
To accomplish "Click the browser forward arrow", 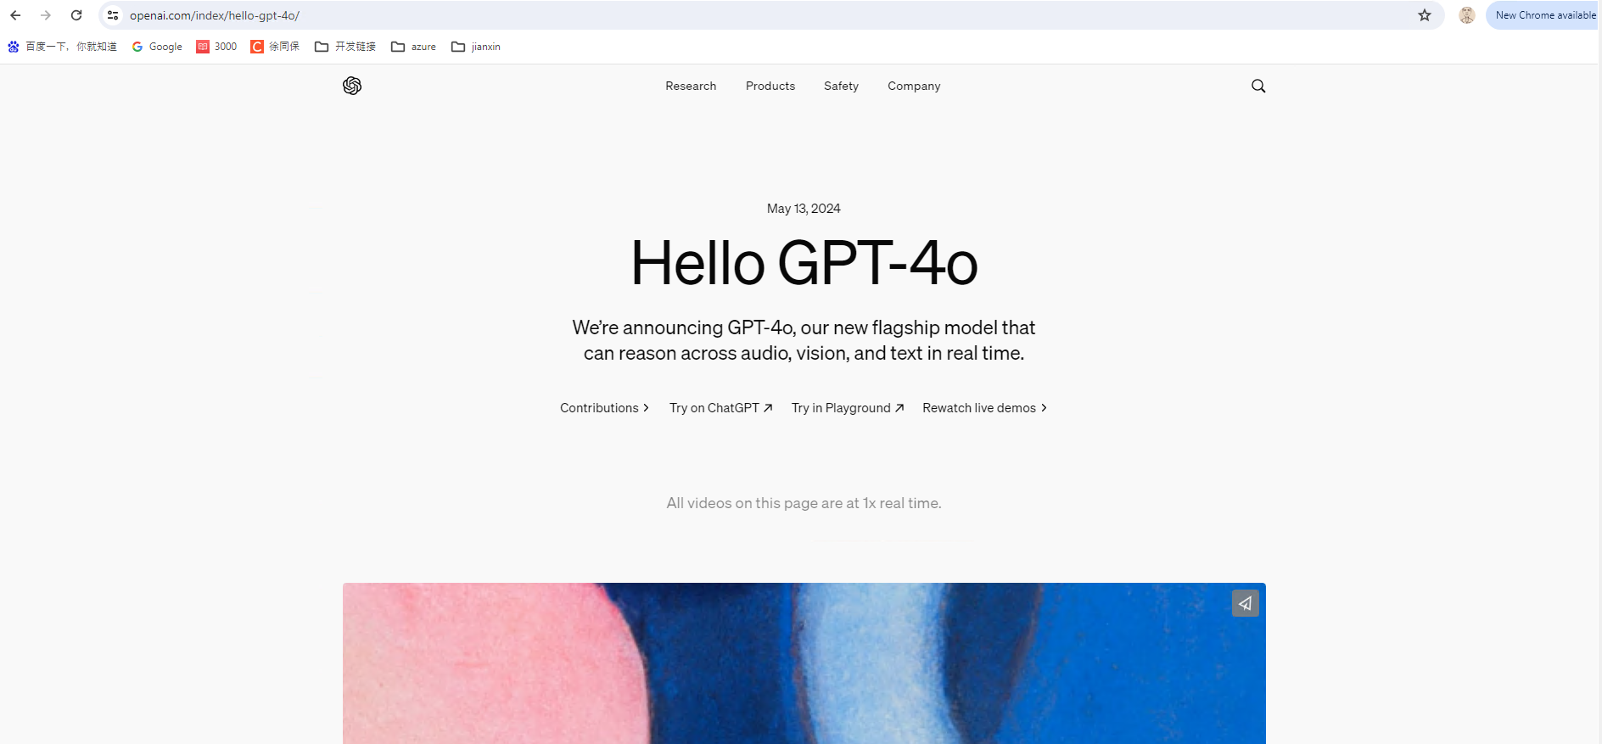I will (46, 15).
